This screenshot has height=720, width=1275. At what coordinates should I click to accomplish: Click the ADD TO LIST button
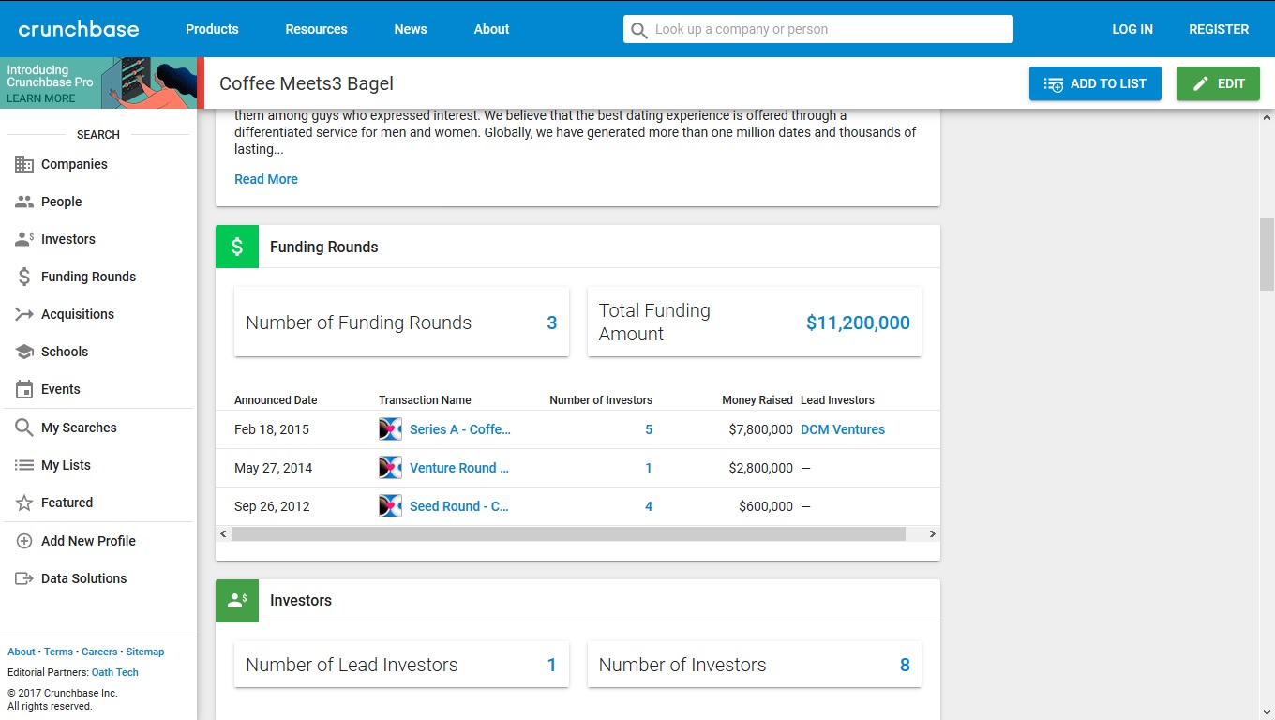(1095, 83)
